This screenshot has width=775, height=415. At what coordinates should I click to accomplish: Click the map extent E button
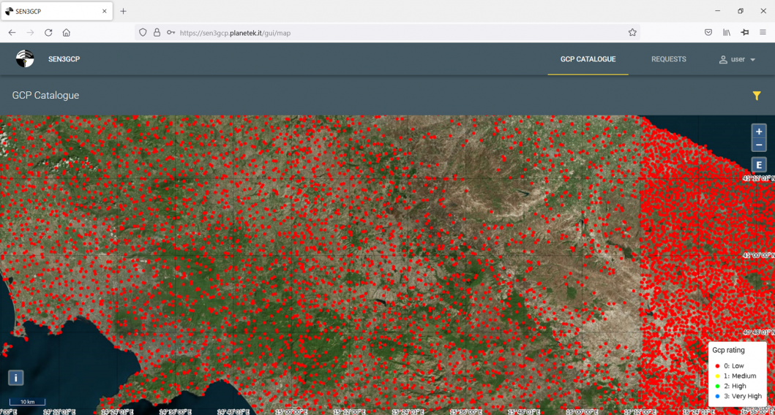(x=759, y=165)
